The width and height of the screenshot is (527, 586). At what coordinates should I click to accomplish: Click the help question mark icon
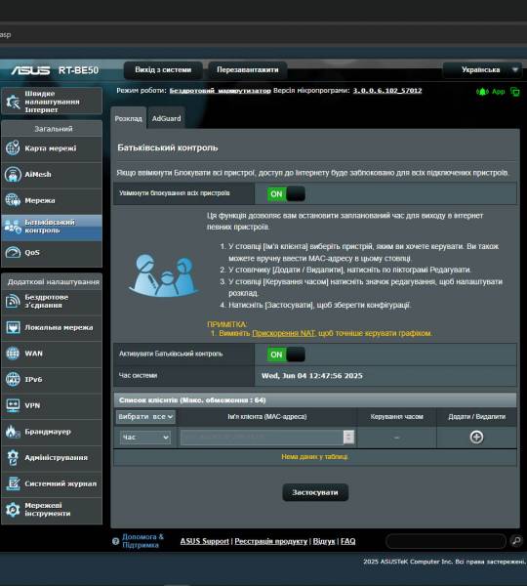pos(115,541)
